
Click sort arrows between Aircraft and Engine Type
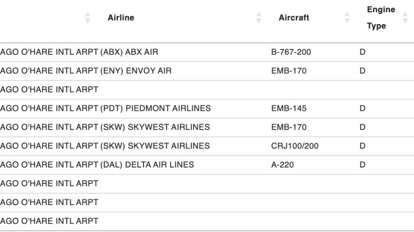pyautogui.click(x=347, y=18)
